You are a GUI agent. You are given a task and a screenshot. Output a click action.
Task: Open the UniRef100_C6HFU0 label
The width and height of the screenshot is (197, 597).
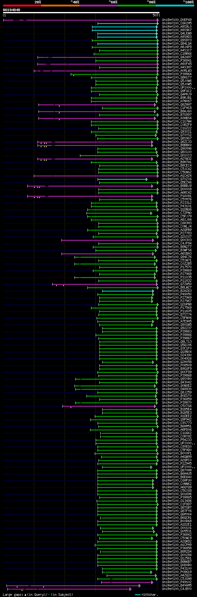point(177,480)
